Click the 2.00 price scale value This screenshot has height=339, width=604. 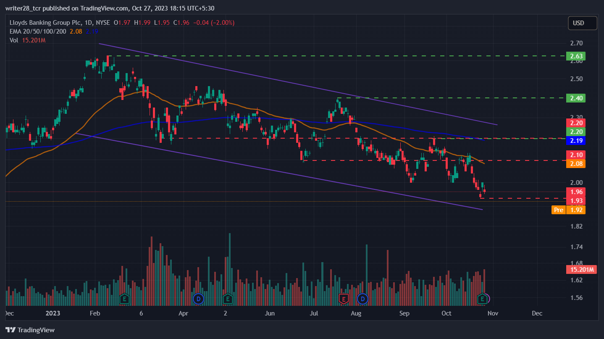[576, 182]
